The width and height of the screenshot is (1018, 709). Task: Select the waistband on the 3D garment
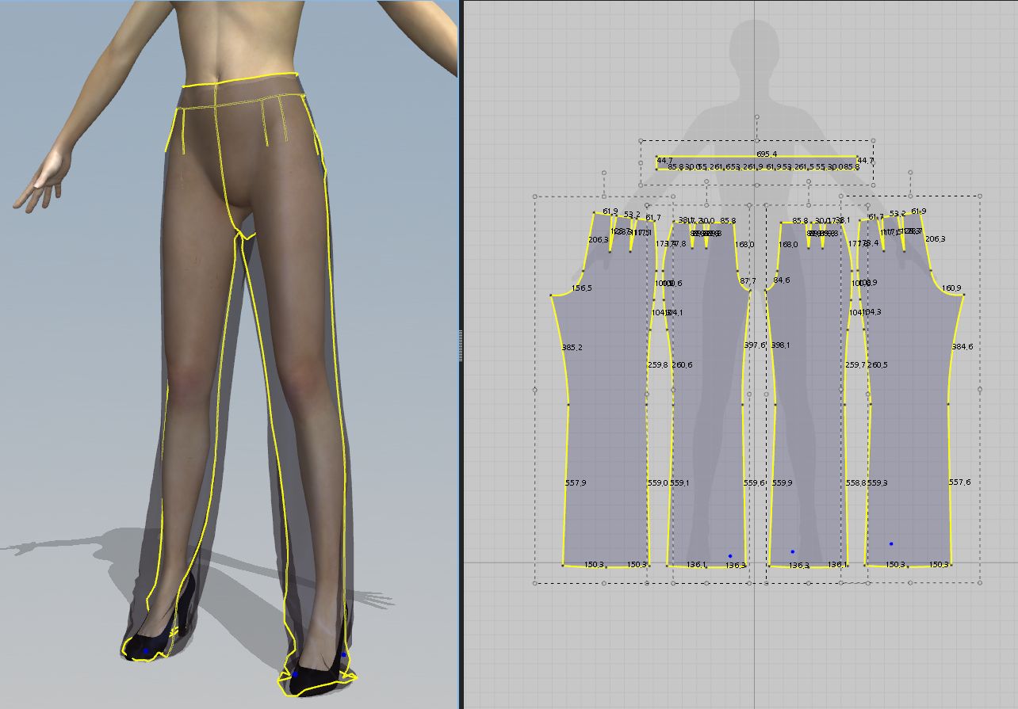[243, 90]
